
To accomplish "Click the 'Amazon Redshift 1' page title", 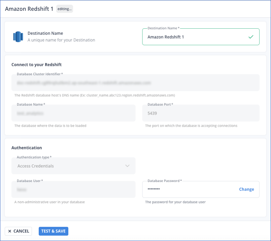I will point(29,9).
